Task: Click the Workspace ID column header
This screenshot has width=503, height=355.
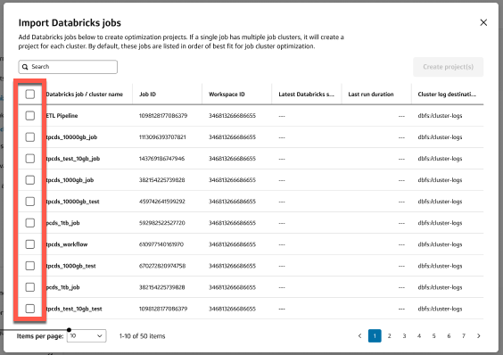Action: tap(227, 94)
